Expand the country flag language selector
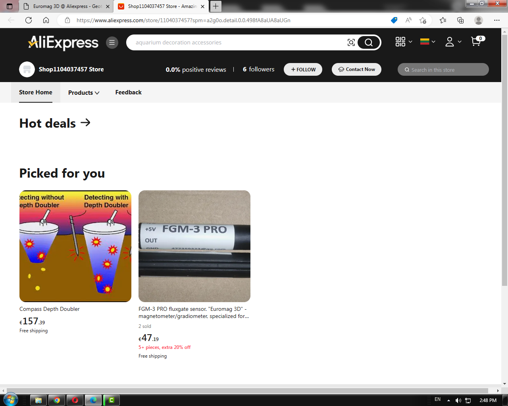 (x=428, y=42)
